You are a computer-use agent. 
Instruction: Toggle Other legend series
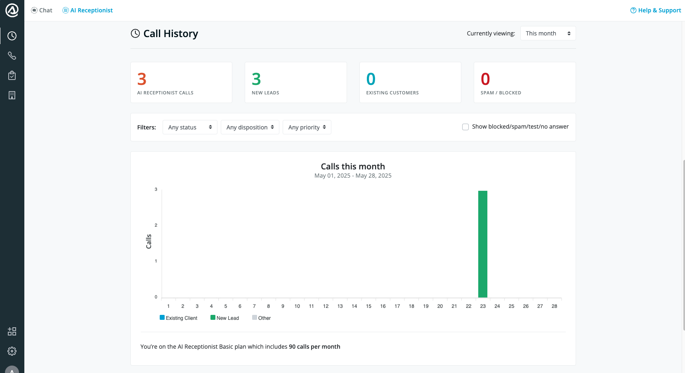point(262,318)
